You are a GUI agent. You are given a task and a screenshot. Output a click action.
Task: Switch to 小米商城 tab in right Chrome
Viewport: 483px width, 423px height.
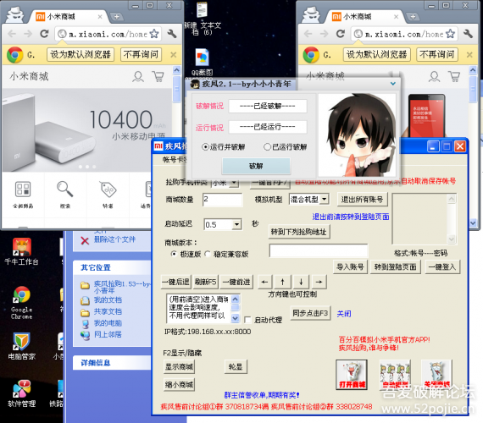364,17
